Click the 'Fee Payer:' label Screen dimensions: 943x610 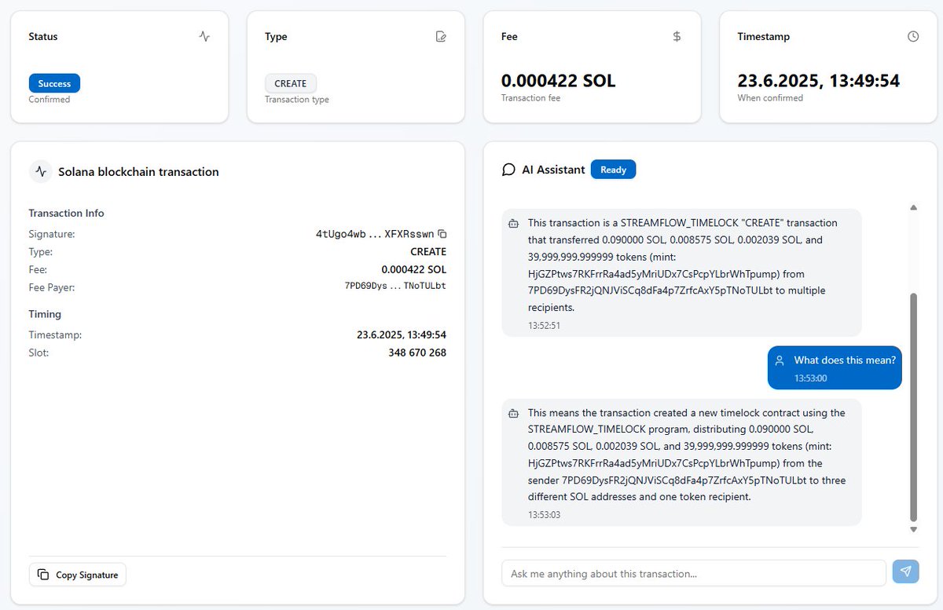[x=53, y=287]
